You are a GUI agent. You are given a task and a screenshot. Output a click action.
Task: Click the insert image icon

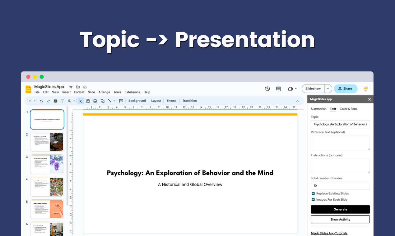click(x=95, y=101)
